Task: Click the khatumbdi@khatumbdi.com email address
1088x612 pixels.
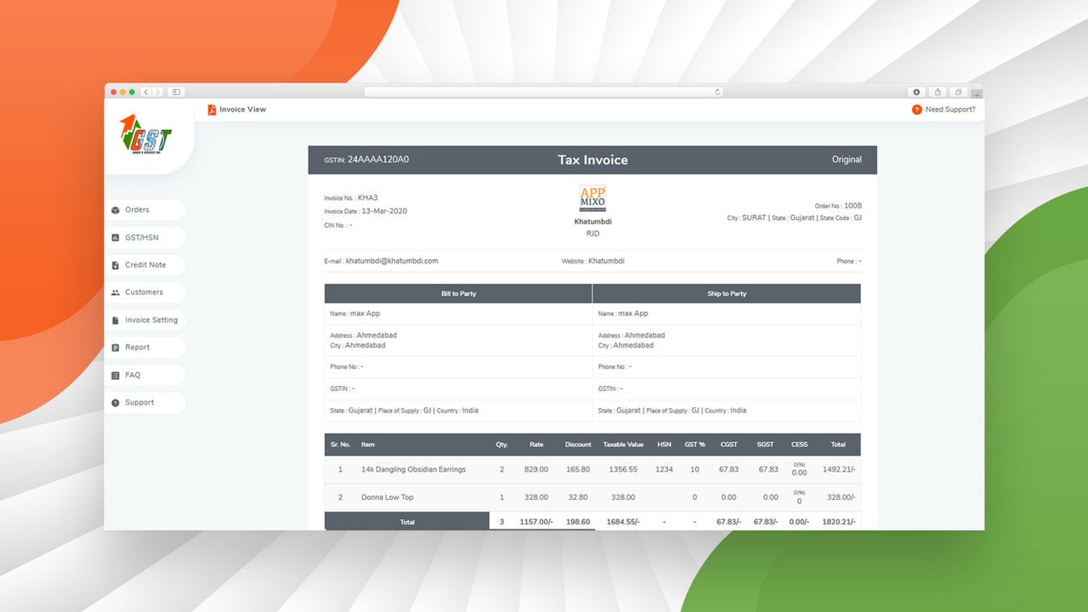Action: click(392, 261)
